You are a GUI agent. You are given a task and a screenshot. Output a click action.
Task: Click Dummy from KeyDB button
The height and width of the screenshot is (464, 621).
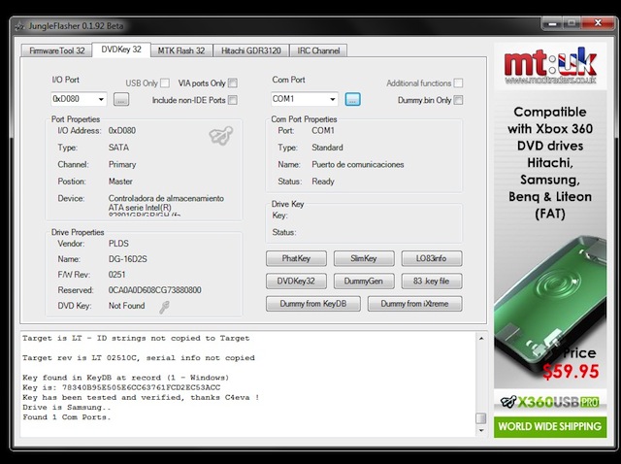click(313, 304)
